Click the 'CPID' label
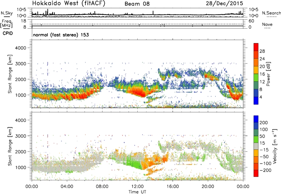This screenshot has height=194, width=281. pos(8,33)
